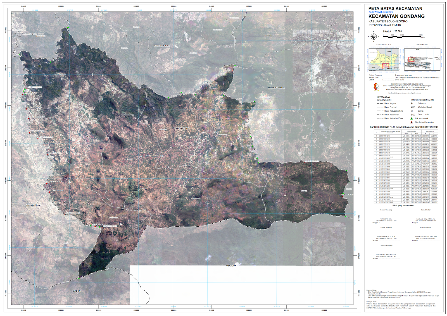447x316 pixels.
Task: Click the PROVINSI JAWA TIMUR subtitle
Action: (x=385, y=25)
